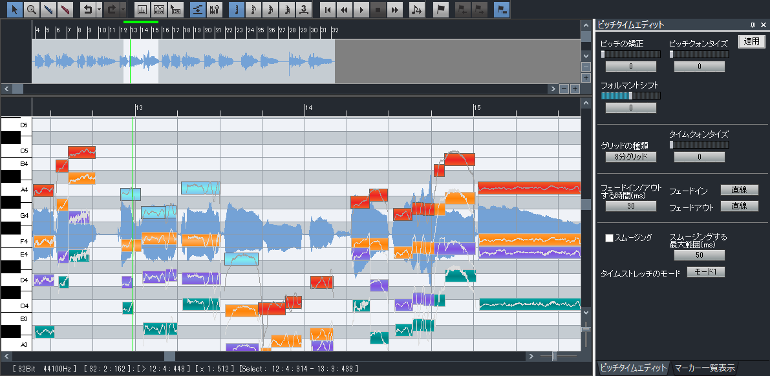Enable the スムージング checkbox
This screenshot has width=770, height=376.
tap(609, 238)
